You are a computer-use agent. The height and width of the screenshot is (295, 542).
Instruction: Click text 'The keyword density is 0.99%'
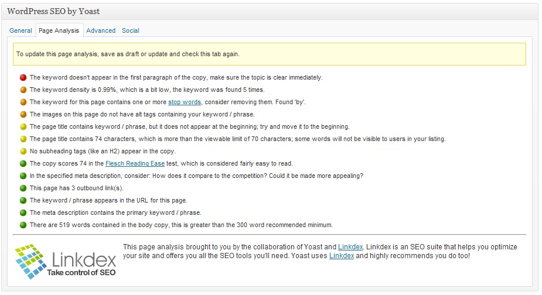click(x=73, y=90)
